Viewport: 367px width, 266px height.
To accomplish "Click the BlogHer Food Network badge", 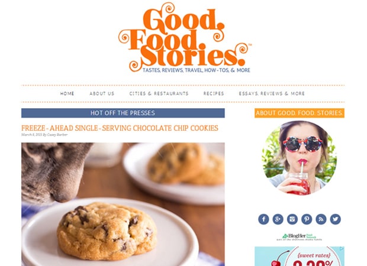I will [x=300, y=237].
